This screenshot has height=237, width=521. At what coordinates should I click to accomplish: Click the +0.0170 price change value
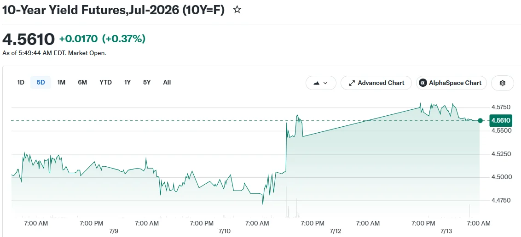[78, 39]
